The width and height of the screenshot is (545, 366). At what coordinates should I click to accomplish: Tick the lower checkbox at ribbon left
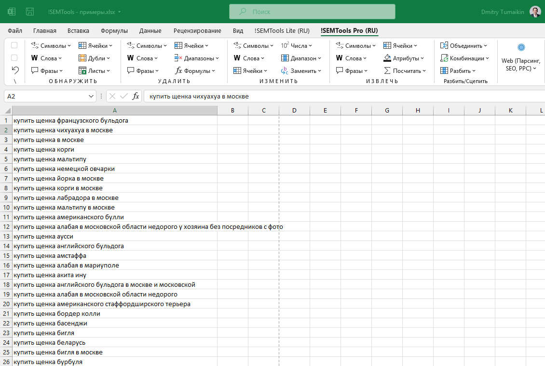(x=14, y=58)
